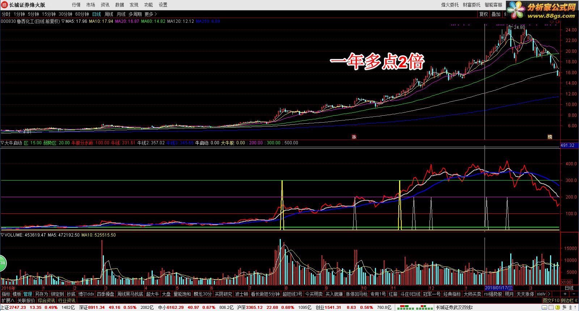The width and height of the screenshot is (579, 311).
Task: Open the 资讯 menu
Action: tap(105, 5)
